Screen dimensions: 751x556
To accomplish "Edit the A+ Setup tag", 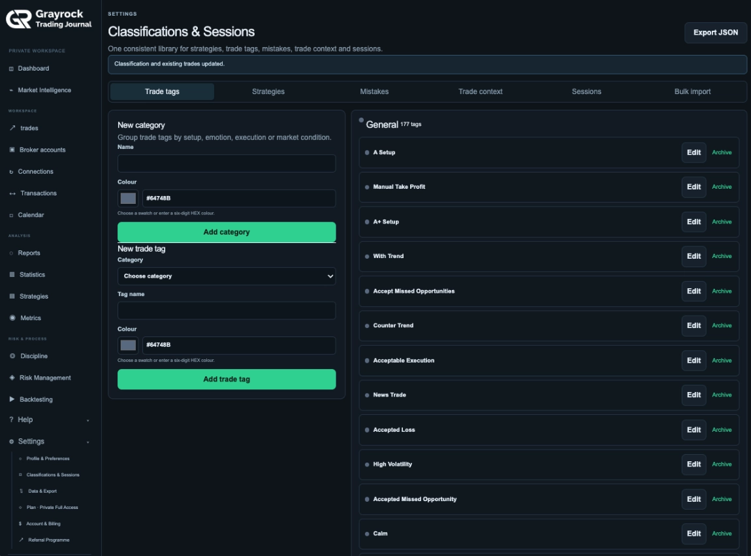I will (694, 222).
